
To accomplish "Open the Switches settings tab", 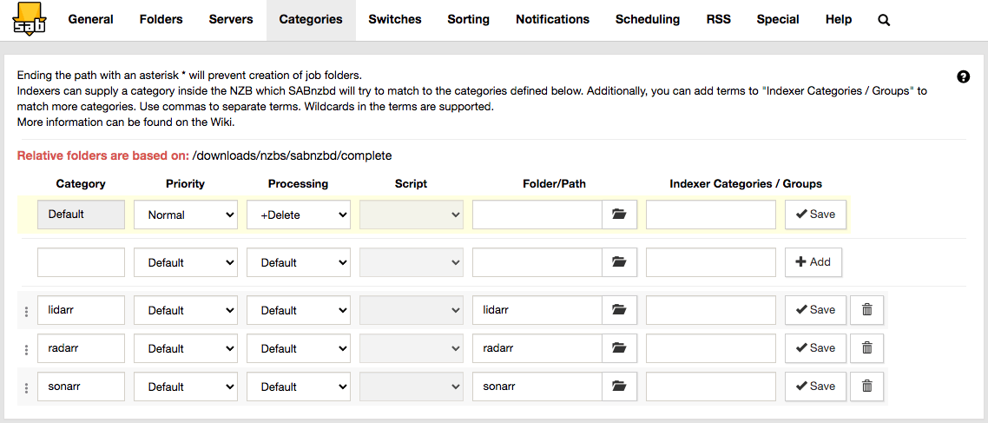I will (395, 19).
